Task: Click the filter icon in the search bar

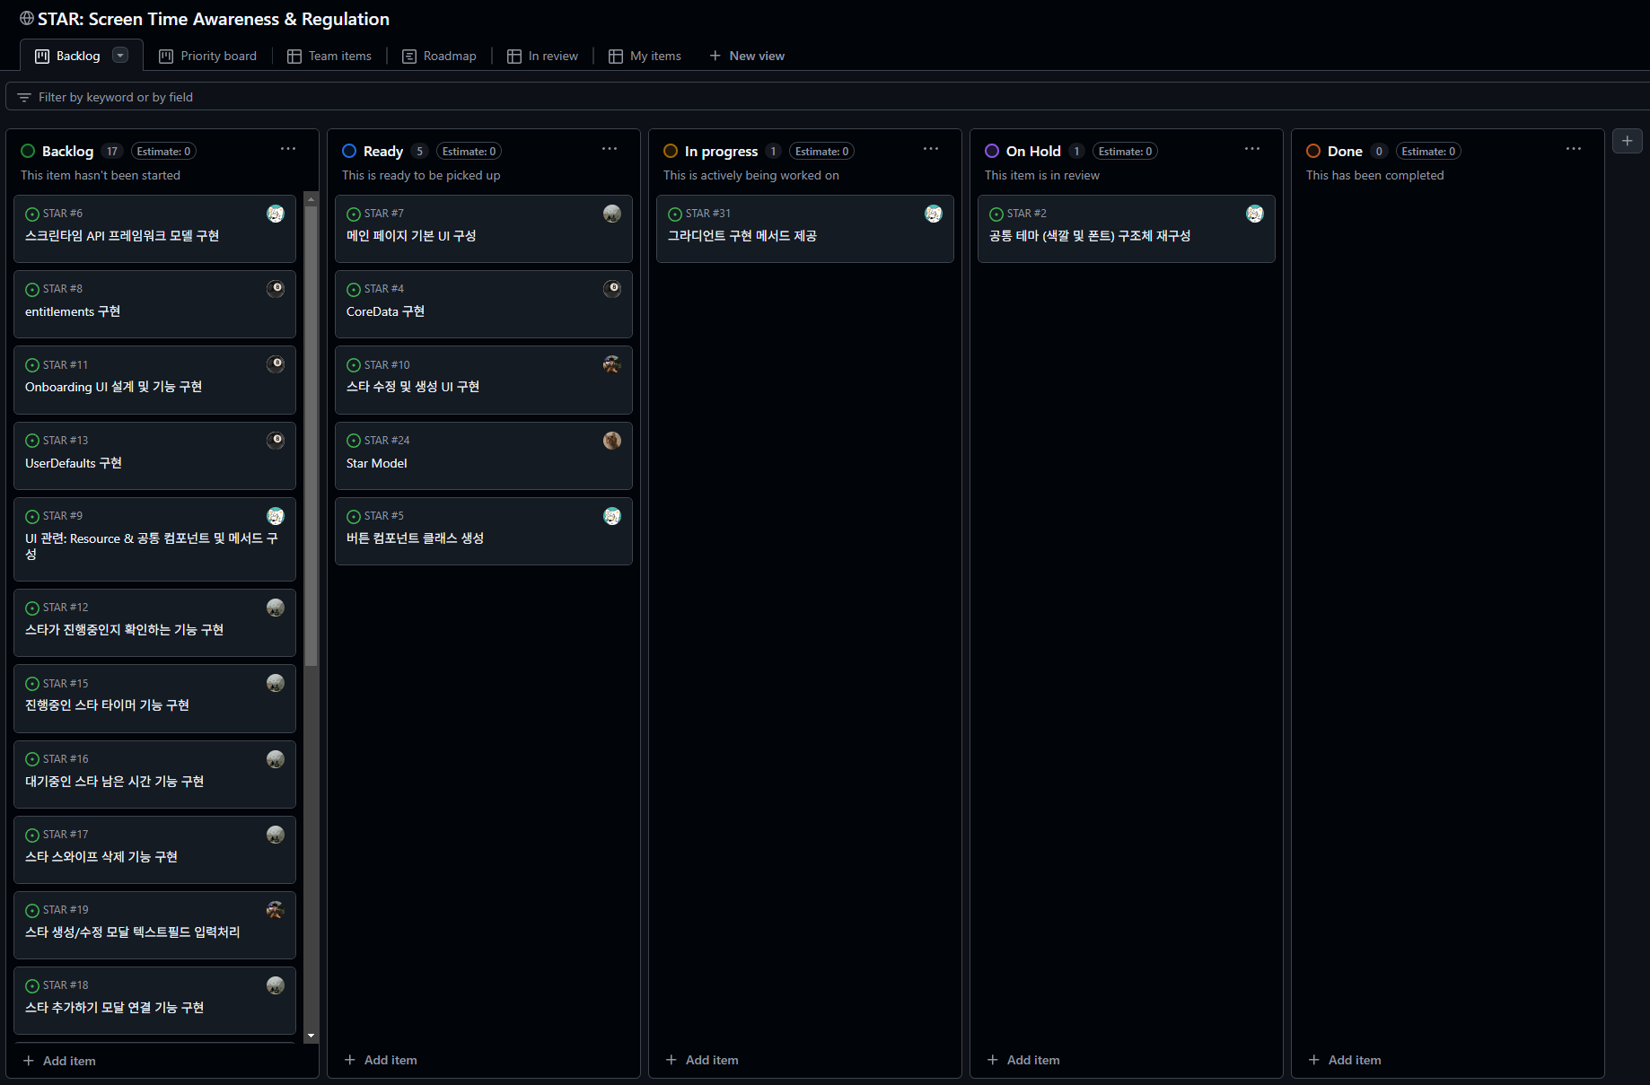Action: click(24, 97)
